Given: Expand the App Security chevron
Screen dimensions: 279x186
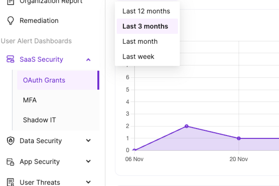Looking at the screenshot, I should tap(88, 162).
